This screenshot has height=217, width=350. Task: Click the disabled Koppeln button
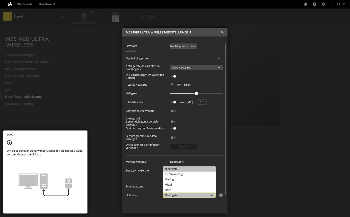pos(183,146)
